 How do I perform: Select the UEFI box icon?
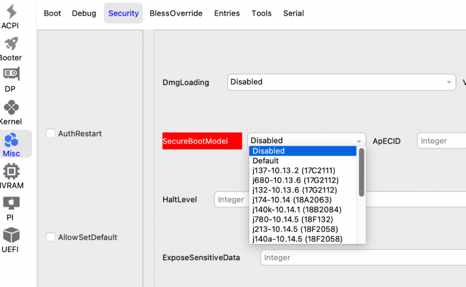click(11, 236)
